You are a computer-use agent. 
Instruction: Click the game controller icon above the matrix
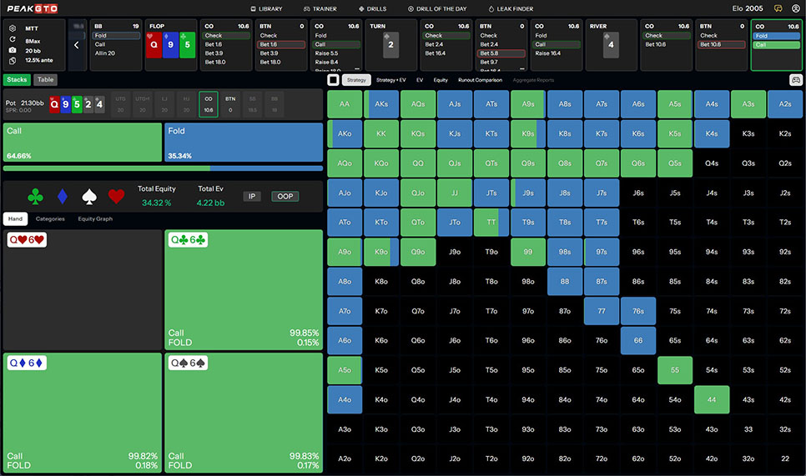[795, 80]
